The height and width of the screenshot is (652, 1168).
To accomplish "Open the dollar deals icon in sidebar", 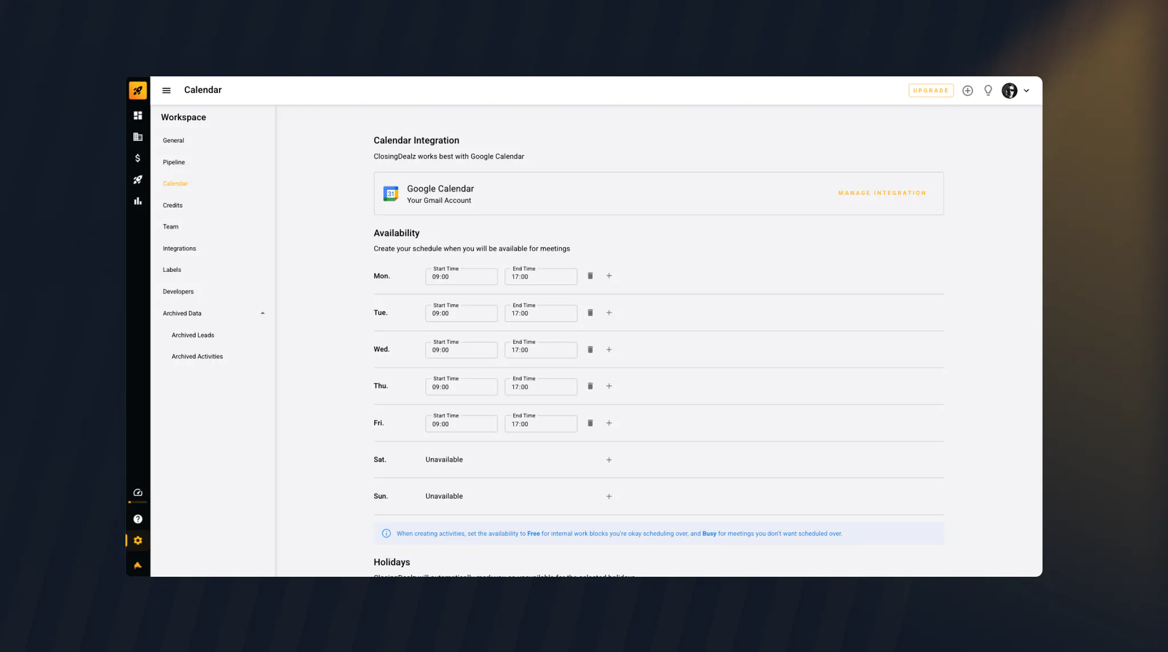I will click(137, 158).
